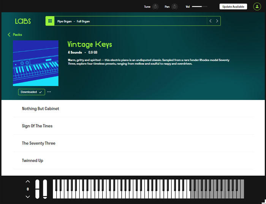This screenshot has height=204, width=266.
Task: Select The Seventy Three preset
Action: pos(133,143)
